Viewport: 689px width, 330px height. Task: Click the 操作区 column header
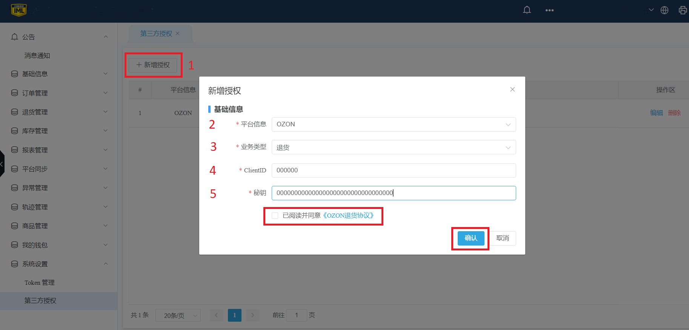coord(666,90)
